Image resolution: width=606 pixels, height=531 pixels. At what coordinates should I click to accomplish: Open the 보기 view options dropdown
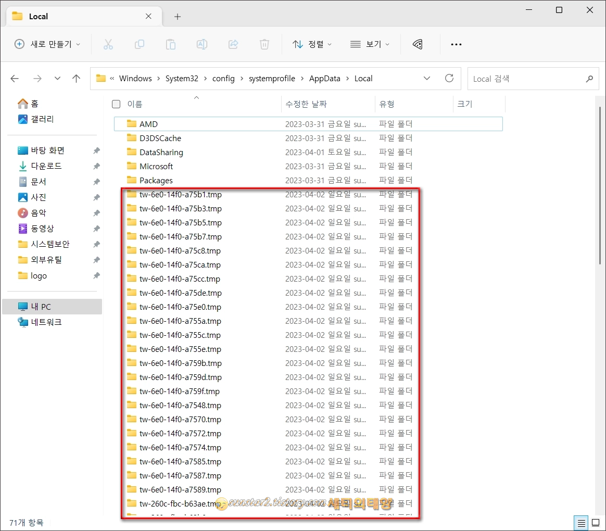point(370,44)
